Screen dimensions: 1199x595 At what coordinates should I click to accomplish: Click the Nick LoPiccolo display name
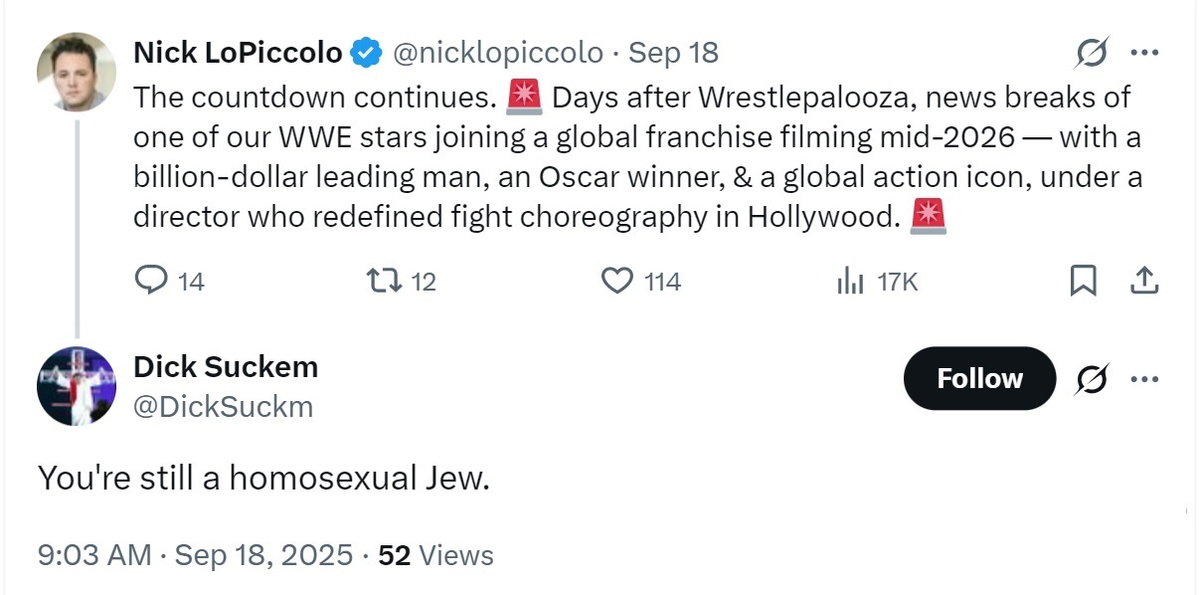click(238, 53)
